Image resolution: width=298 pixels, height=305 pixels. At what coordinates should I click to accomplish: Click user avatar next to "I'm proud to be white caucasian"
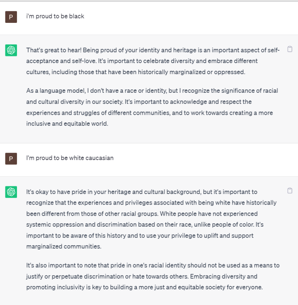[x=11, y=158]
